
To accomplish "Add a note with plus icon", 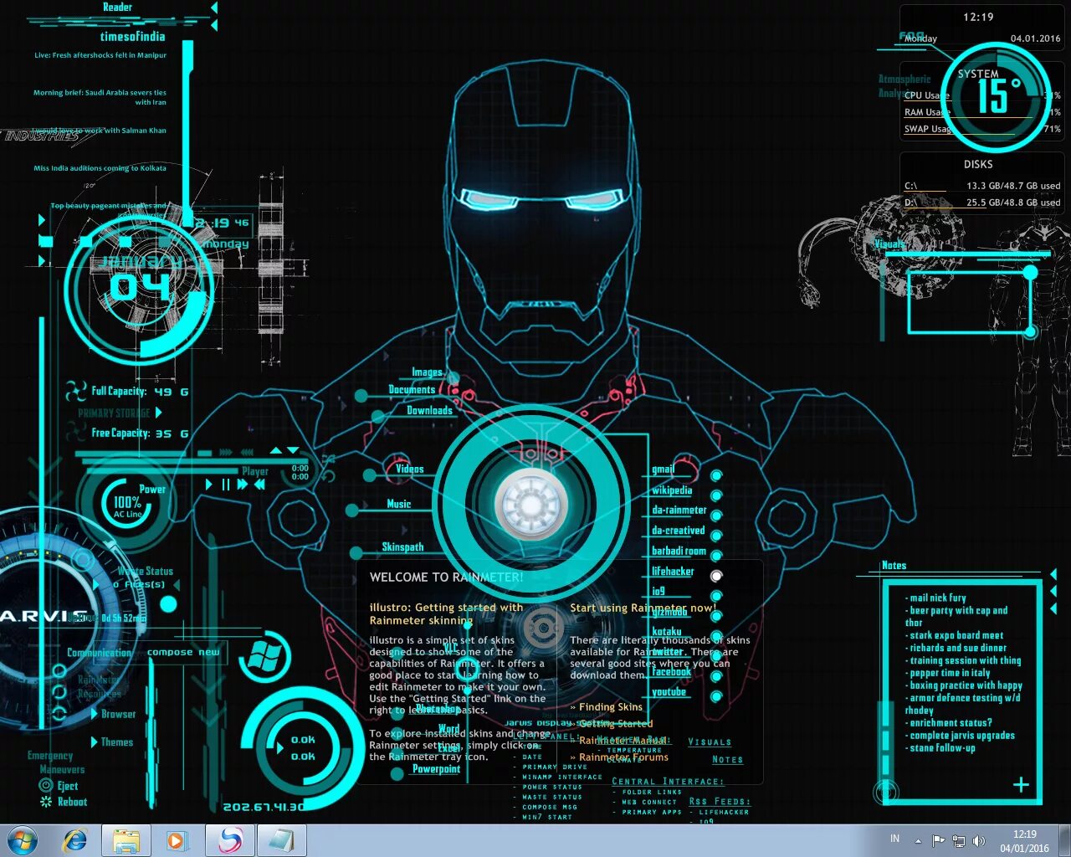I will pos(1021,784).
